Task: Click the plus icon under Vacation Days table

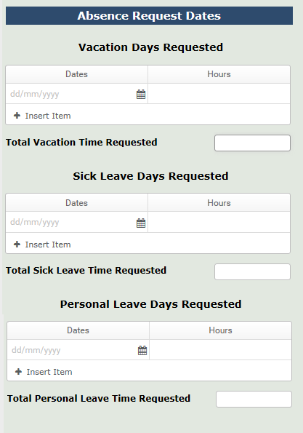Action: point(17,116)
